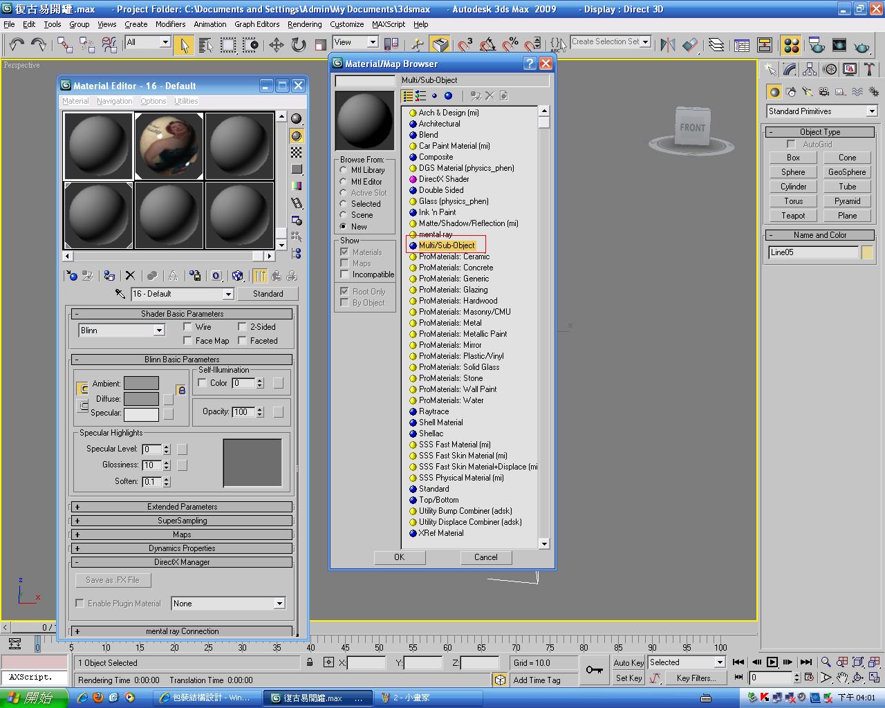Click Go to Start playback button

(x=738, y=662)
